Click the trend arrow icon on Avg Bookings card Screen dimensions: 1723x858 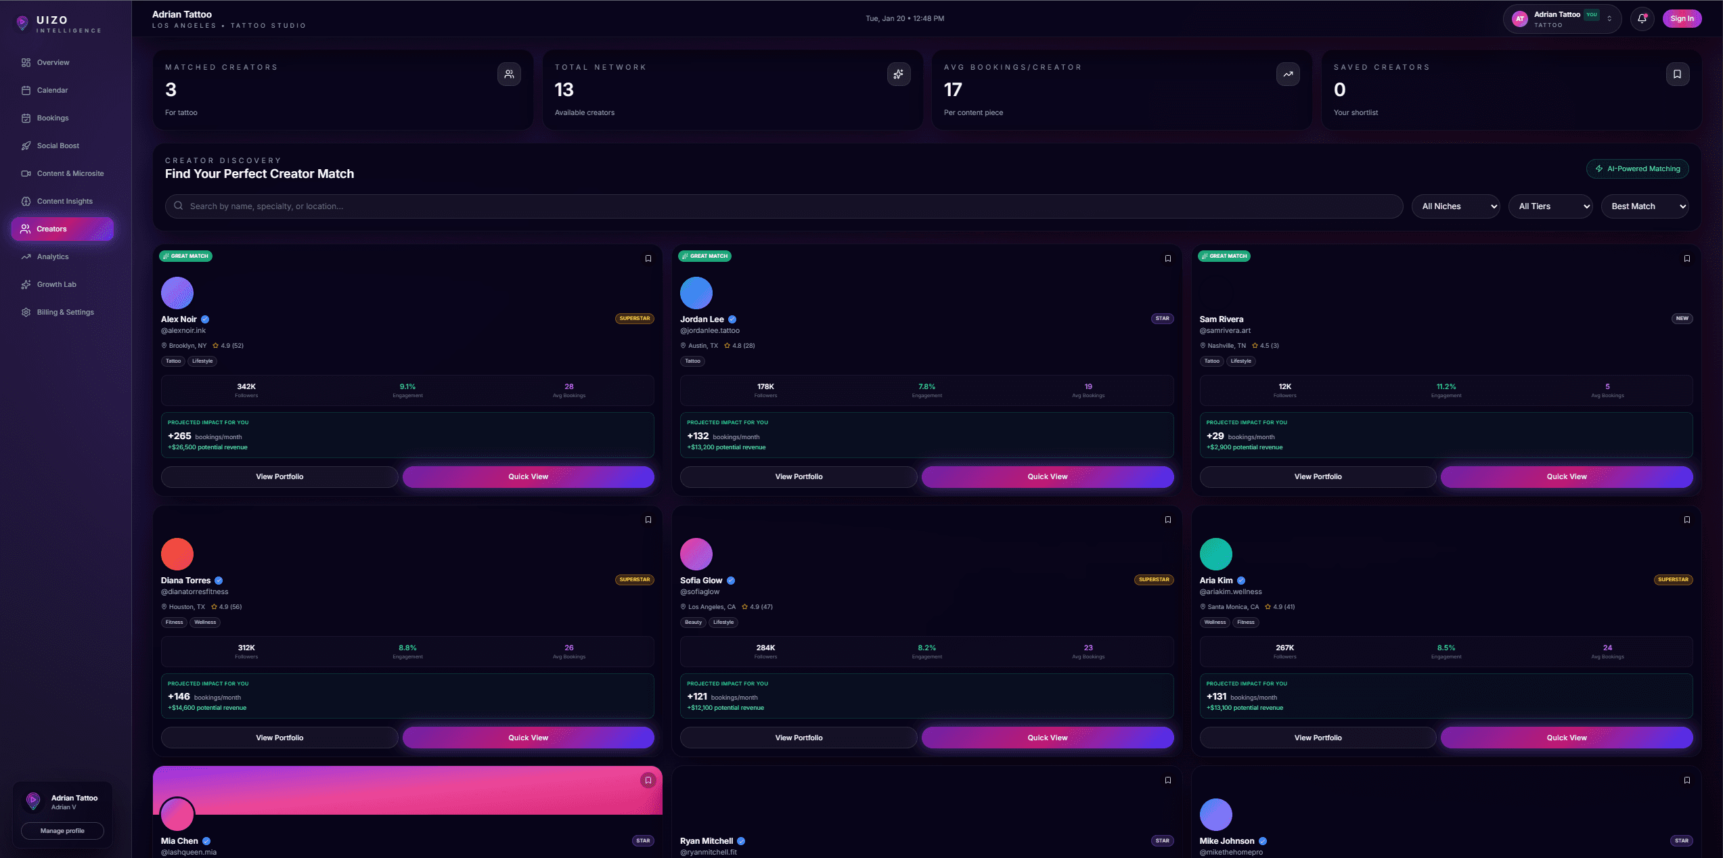(1289, 74)
